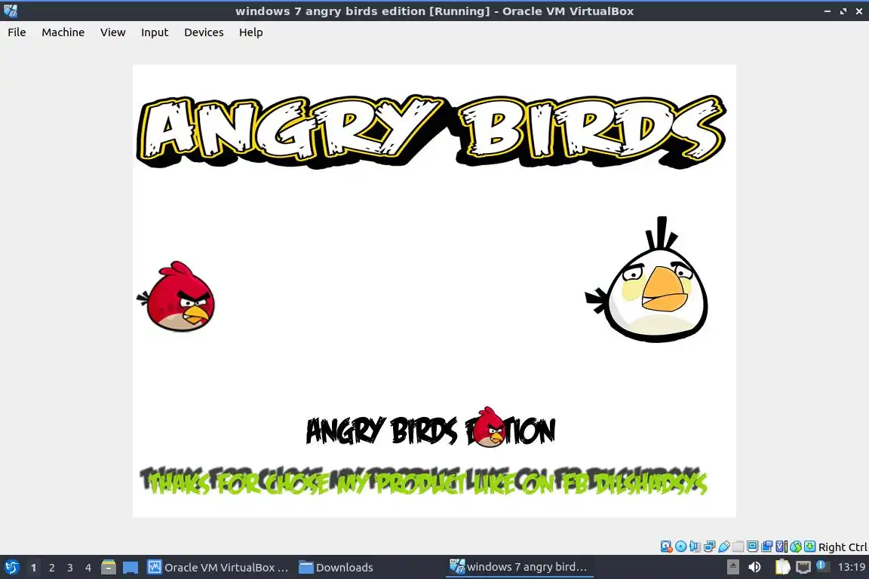This screenshot has height=579, width=869.
Task: Open the update notifier tray icon
Action: click(823, 566)
